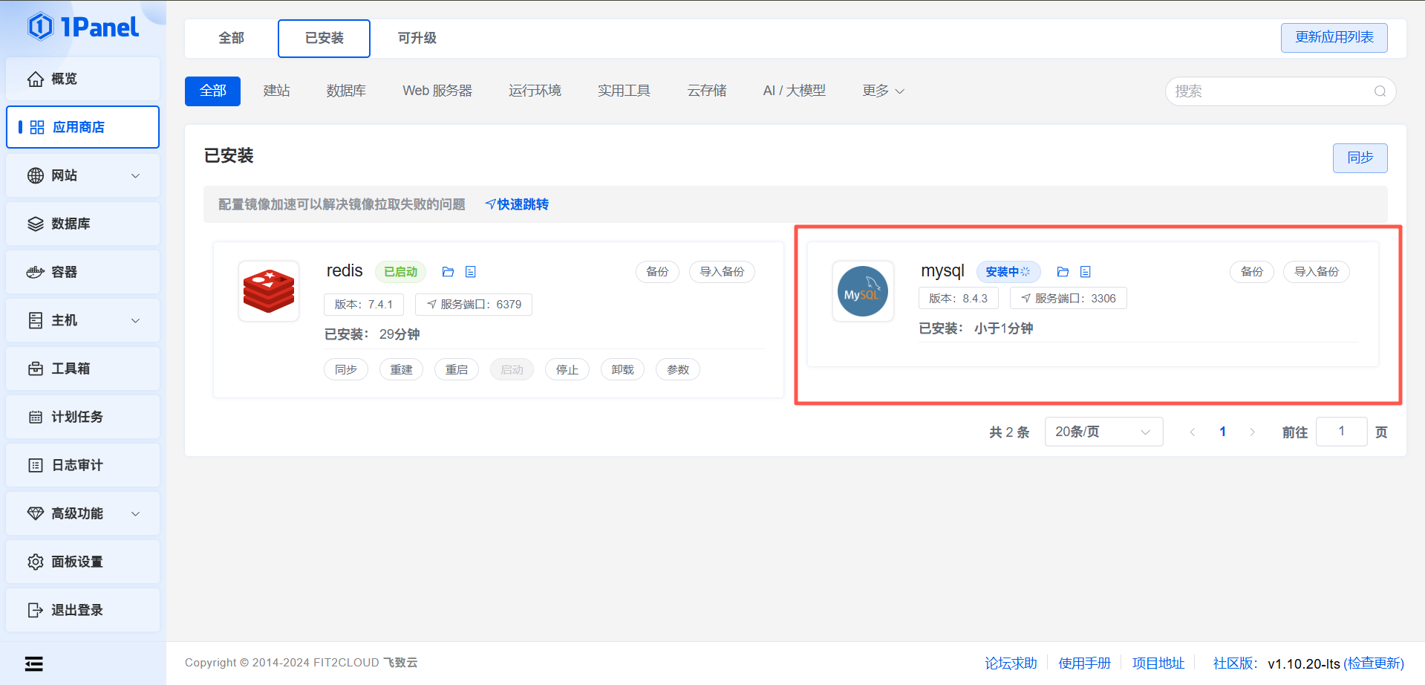Click redis 卸载 uninstall button

pyautogui.click(x=622, y=369)
